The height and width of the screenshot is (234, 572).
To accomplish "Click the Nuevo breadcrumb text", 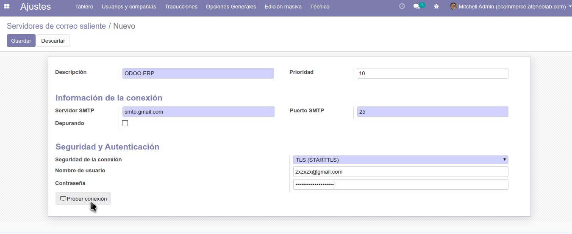I will click(x=124, y=26).
